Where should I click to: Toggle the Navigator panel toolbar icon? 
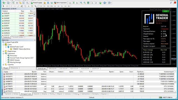[x=20, y=3]
